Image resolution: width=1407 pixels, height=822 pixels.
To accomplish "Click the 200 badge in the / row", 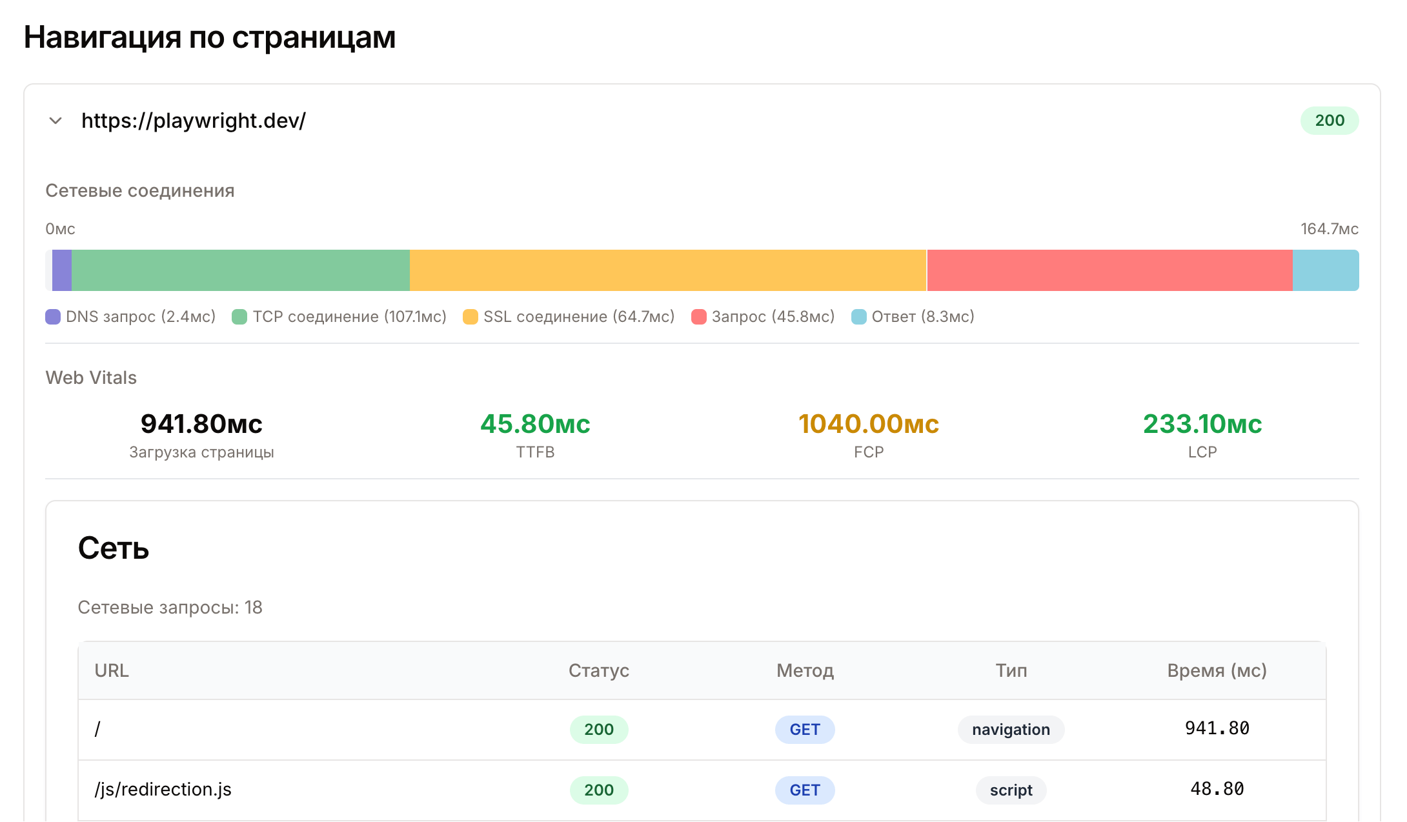I will [x=598, y=729].
